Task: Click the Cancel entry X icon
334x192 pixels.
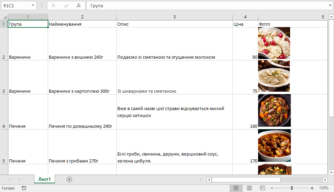Action: [54, 6]
